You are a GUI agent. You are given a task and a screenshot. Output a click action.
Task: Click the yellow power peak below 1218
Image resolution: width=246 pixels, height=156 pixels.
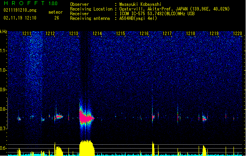point(204,151)
